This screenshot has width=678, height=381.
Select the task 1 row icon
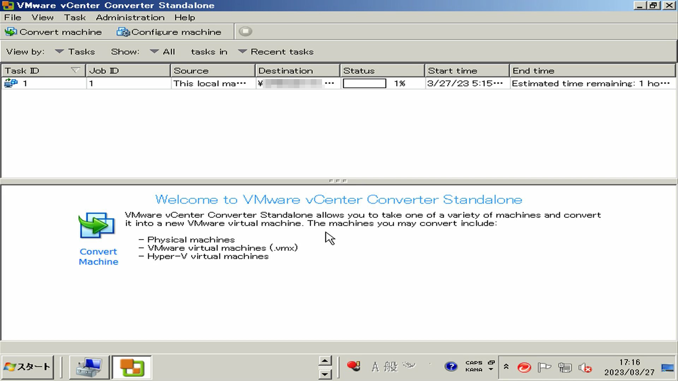click(x=11, y=83)
